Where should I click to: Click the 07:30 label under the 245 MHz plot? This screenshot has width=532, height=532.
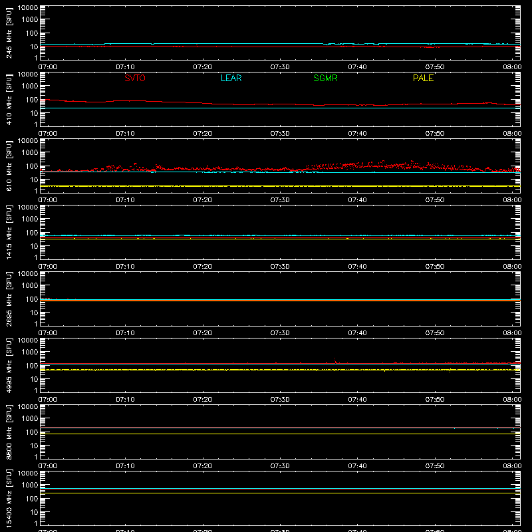point(280,67)
